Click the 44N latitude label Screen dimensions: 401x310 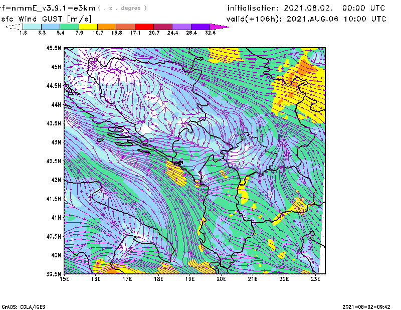tap(56, 104)
